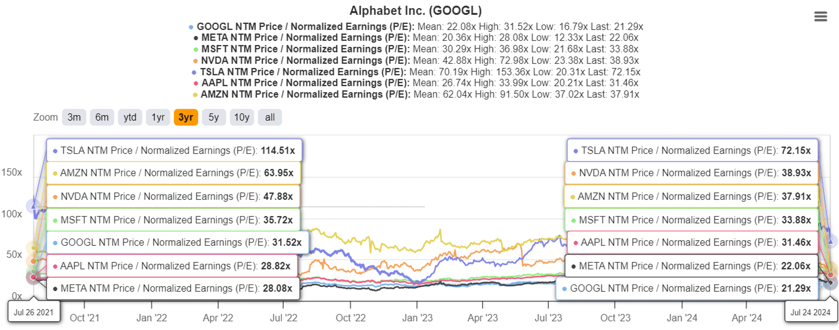Choose the 5y zoom range

214,117
